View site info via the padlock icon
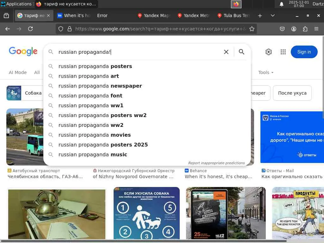 click(x=70, y=29)
